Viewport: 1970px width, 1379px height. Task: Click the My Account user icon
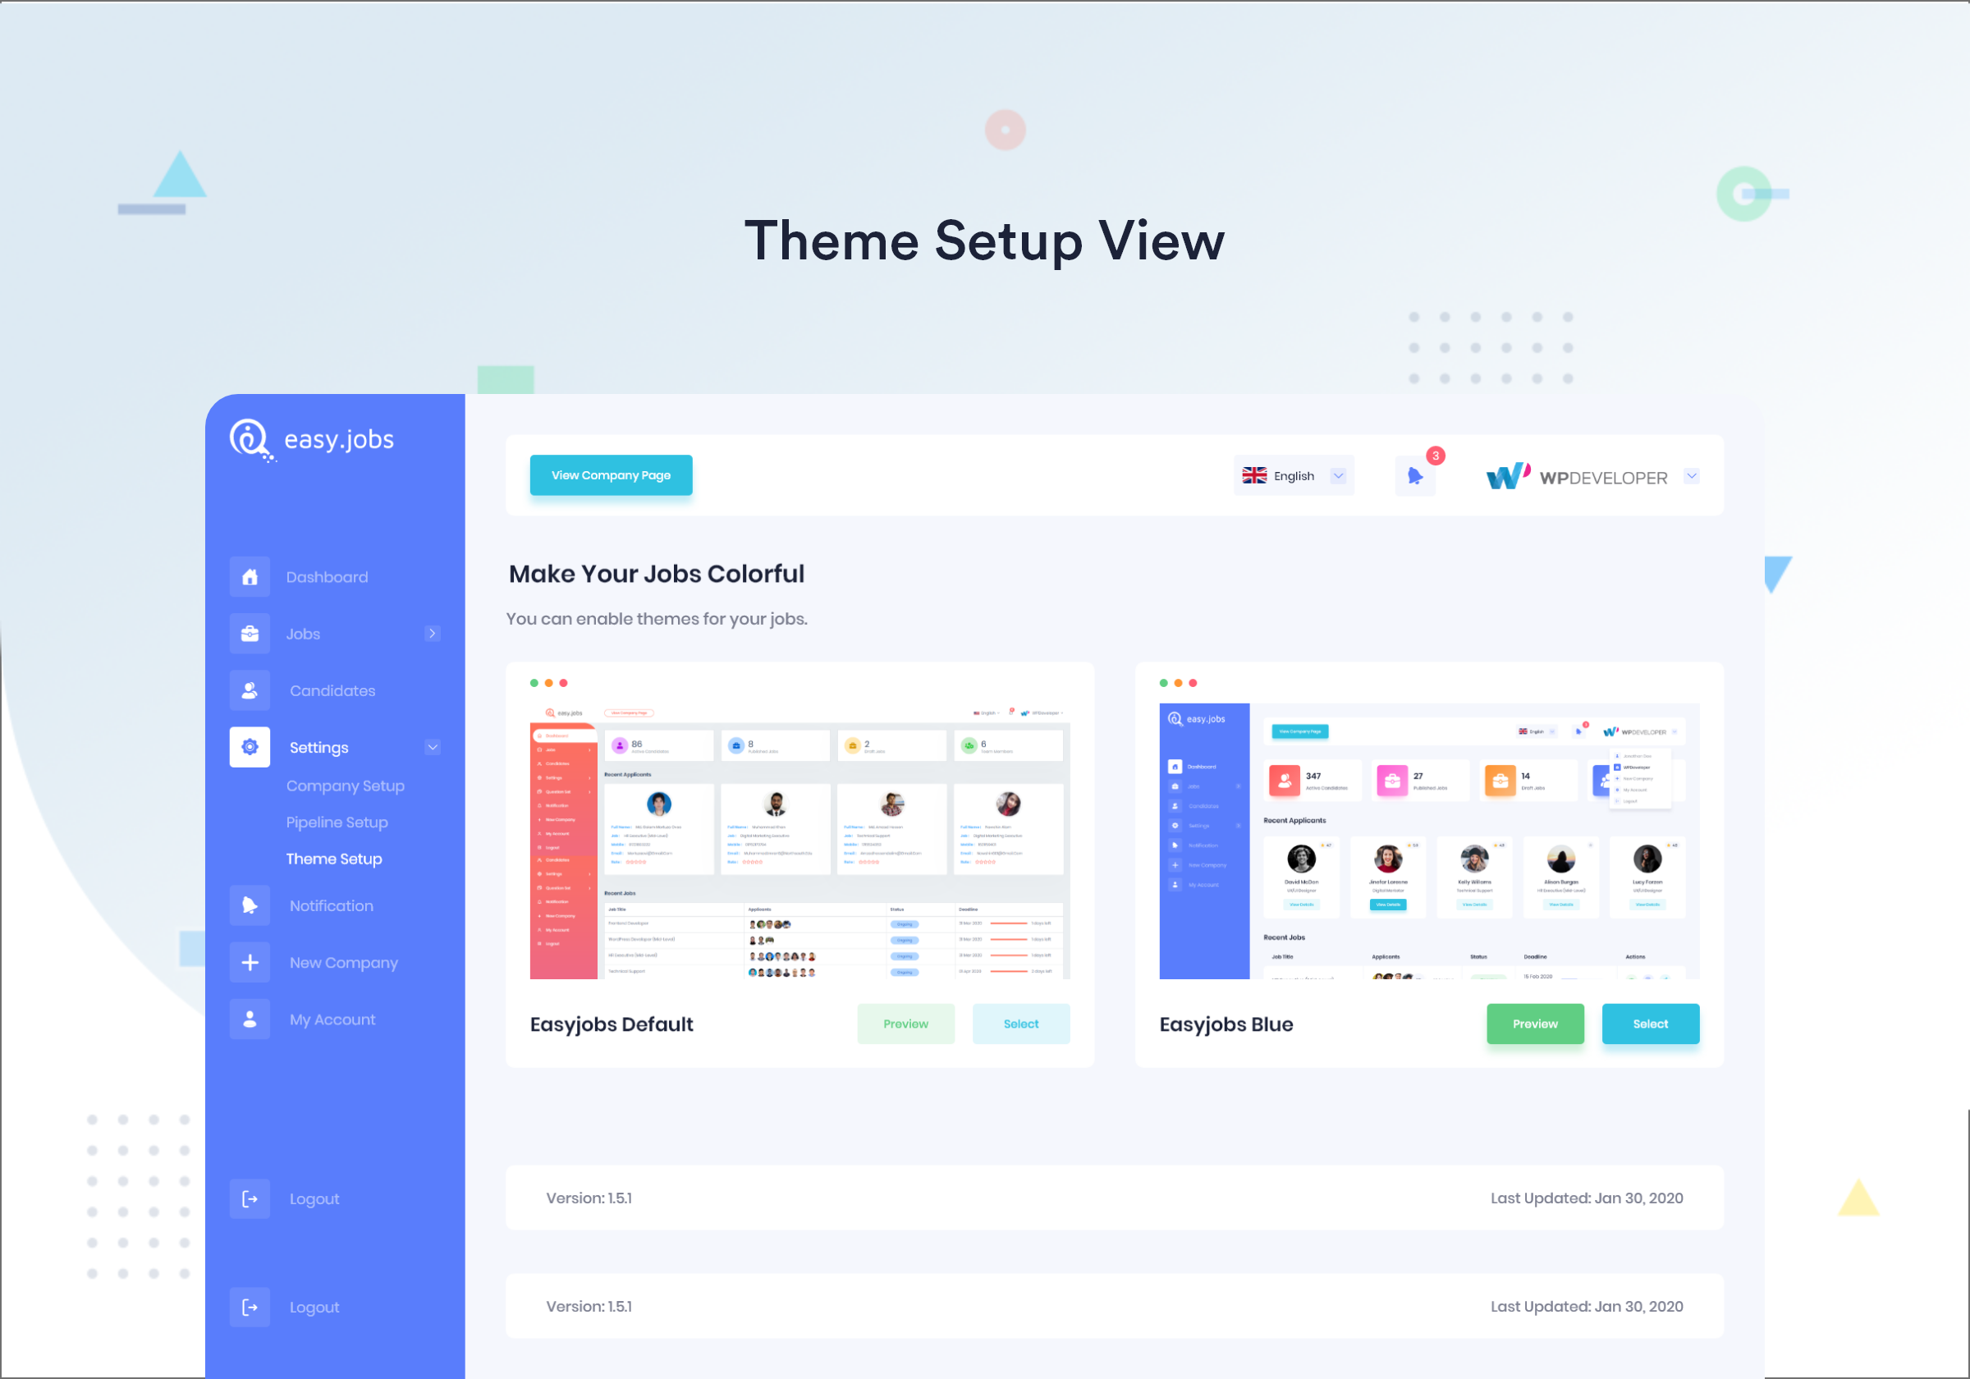tap(249, 1019)
